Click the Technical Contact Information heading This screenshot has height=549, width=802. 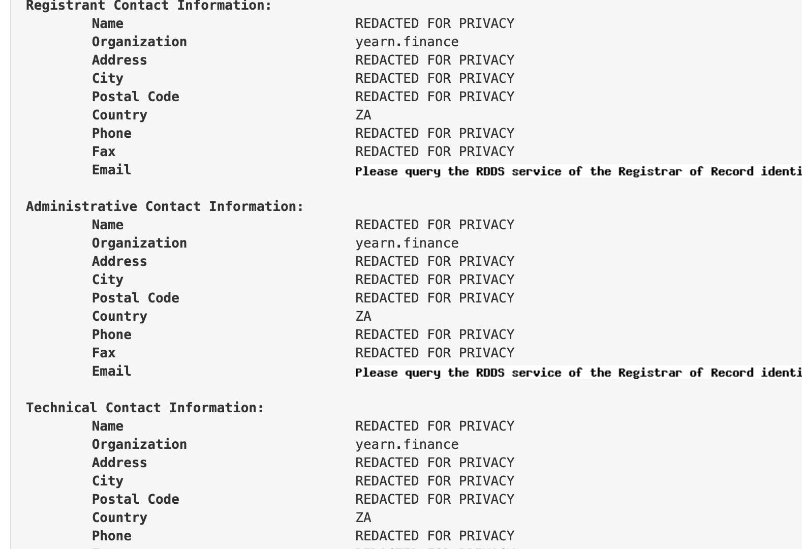click(145, 408)
